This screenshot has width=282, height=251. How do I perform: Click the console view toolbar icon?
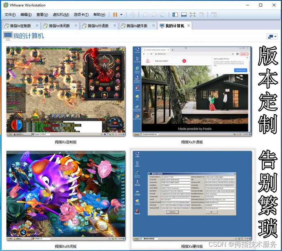coord(214,15)
